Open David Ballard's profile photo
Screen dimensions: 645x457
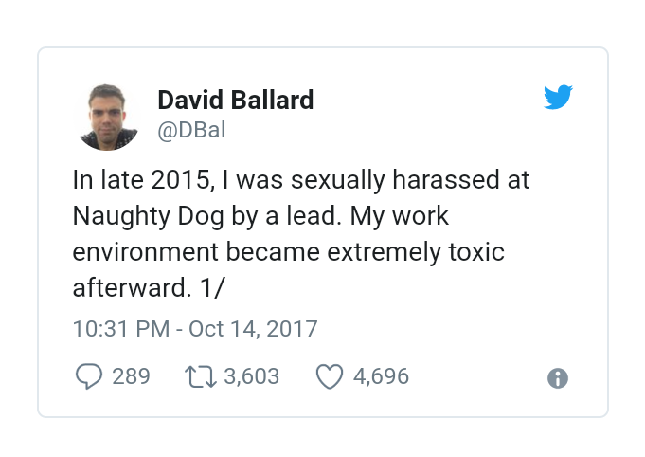point(107,117)
